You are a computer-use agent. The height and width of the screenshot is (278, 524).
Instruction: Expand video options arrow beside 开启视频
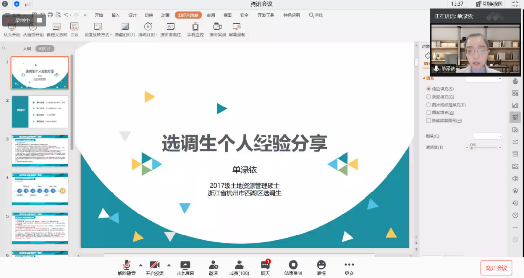pyautogui.click(x=169, y=265)
